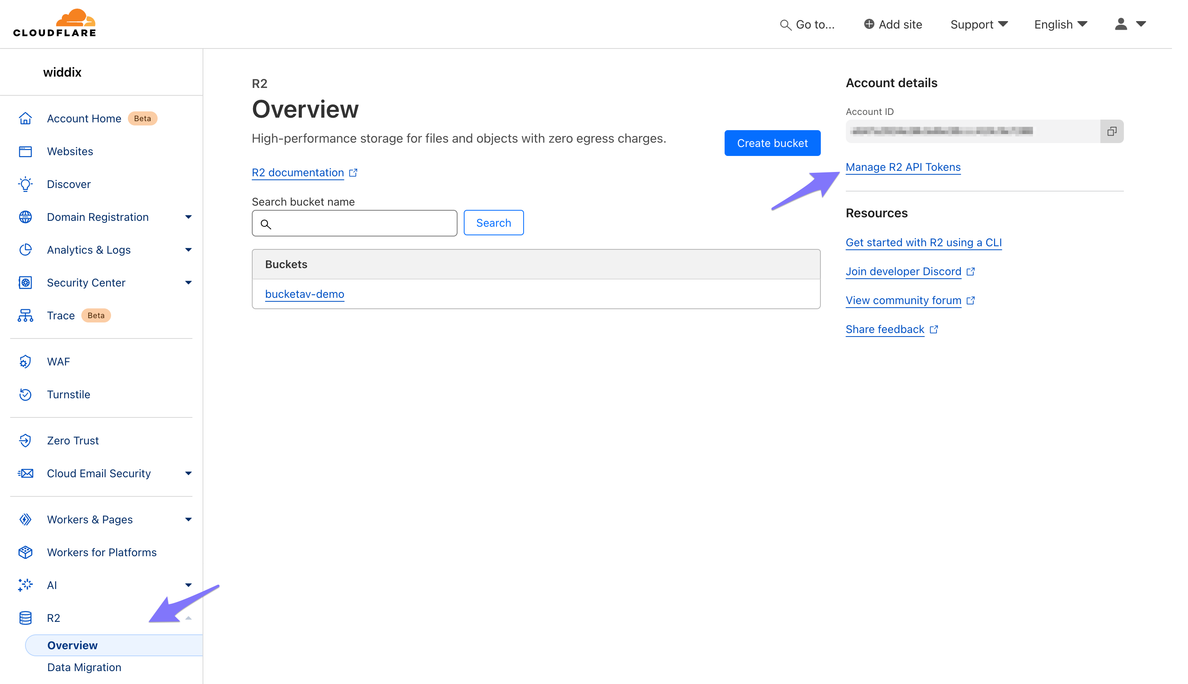
Task: Click the user profile avatar icon
Action: pos(1121,24)
